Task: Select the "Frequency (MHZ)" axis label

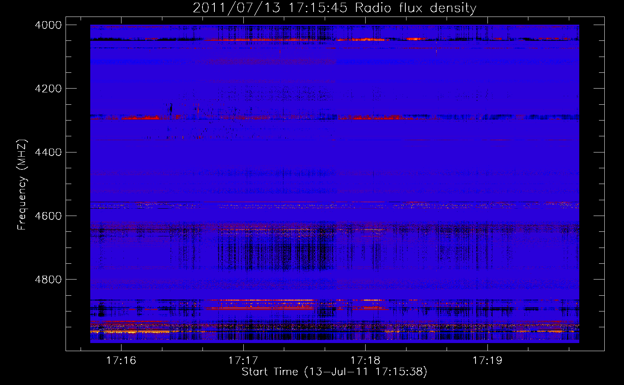Action: point(22,185)
